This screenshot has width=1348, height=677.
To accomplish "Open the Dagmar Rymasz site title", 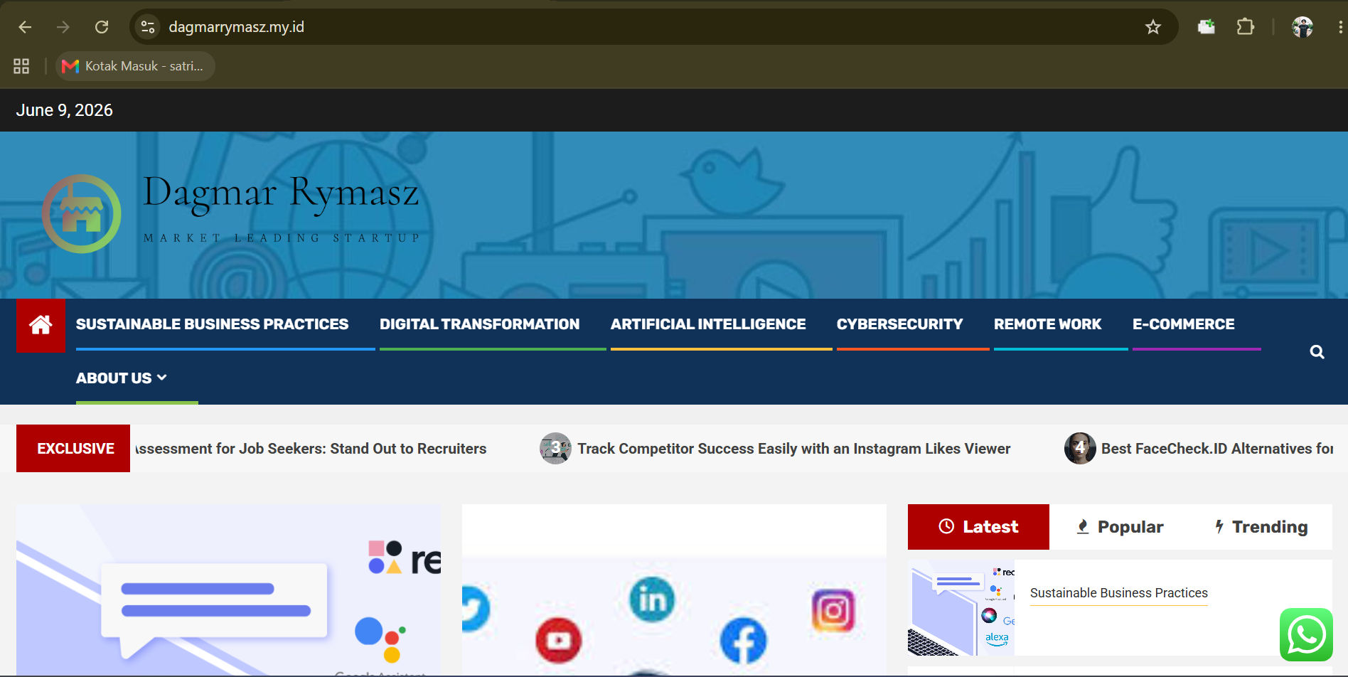I will coord(281,193).
